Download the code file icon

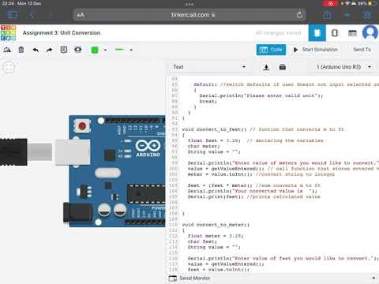266,67
